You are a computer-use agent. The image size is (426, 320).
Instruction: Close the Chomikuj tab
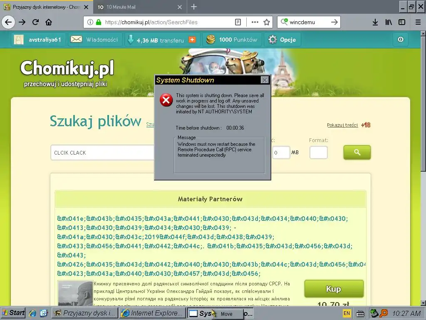(x=86, y=7)
